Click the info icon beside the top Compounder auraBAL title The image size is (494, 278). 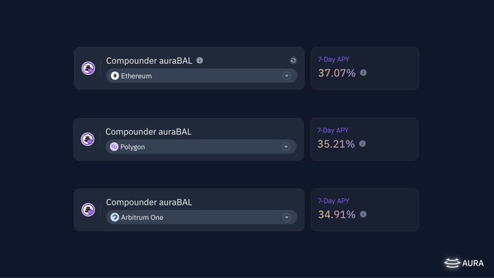coord(200,60)
